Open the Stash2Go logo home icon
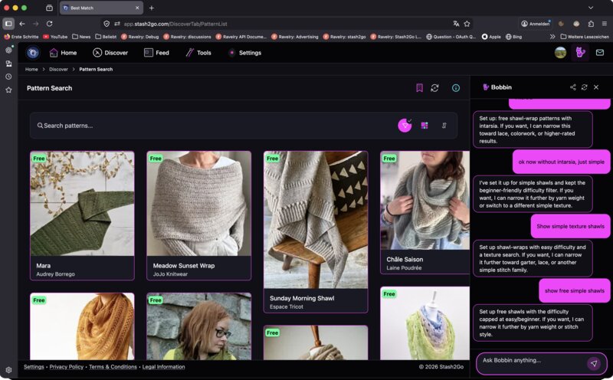Viewport: 613px width, 380px height. [x=33, y=52]
